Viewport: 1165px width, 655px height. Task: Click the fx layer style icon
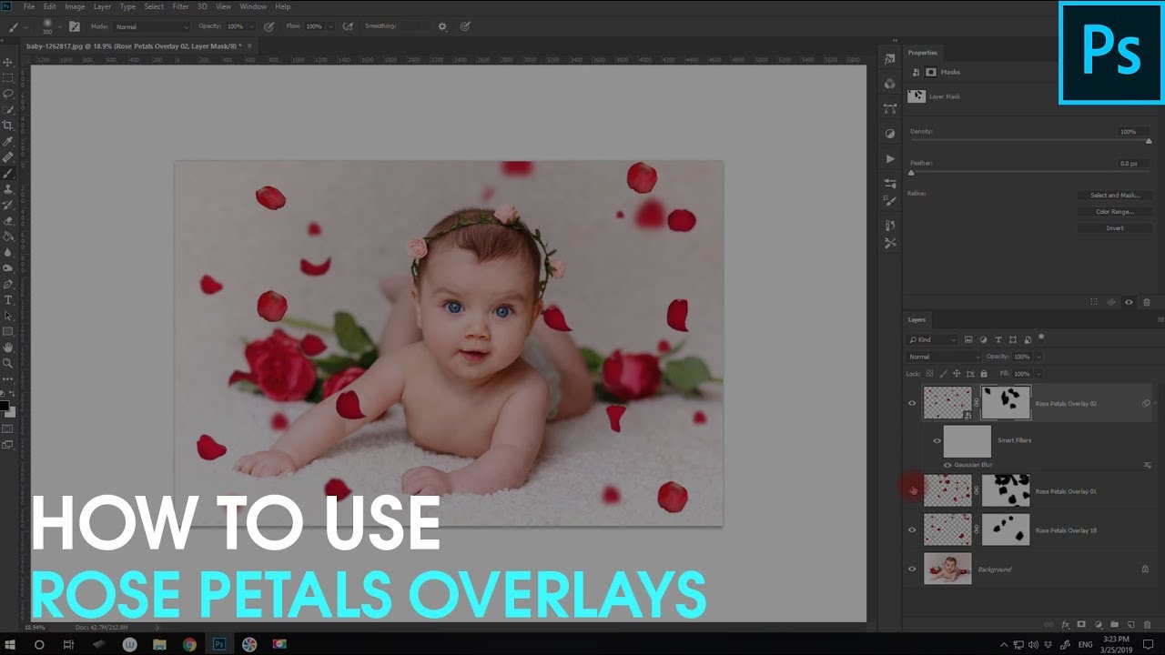1065,624
